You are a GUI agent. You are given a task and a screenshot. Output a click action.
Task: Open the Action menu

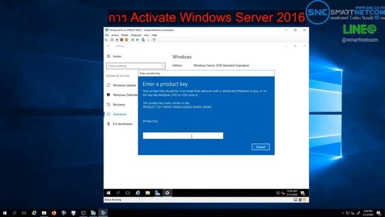[115, 35]
